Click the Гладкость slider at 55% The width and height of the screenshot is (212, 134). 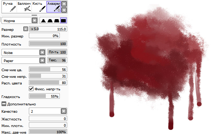(44, 96)
